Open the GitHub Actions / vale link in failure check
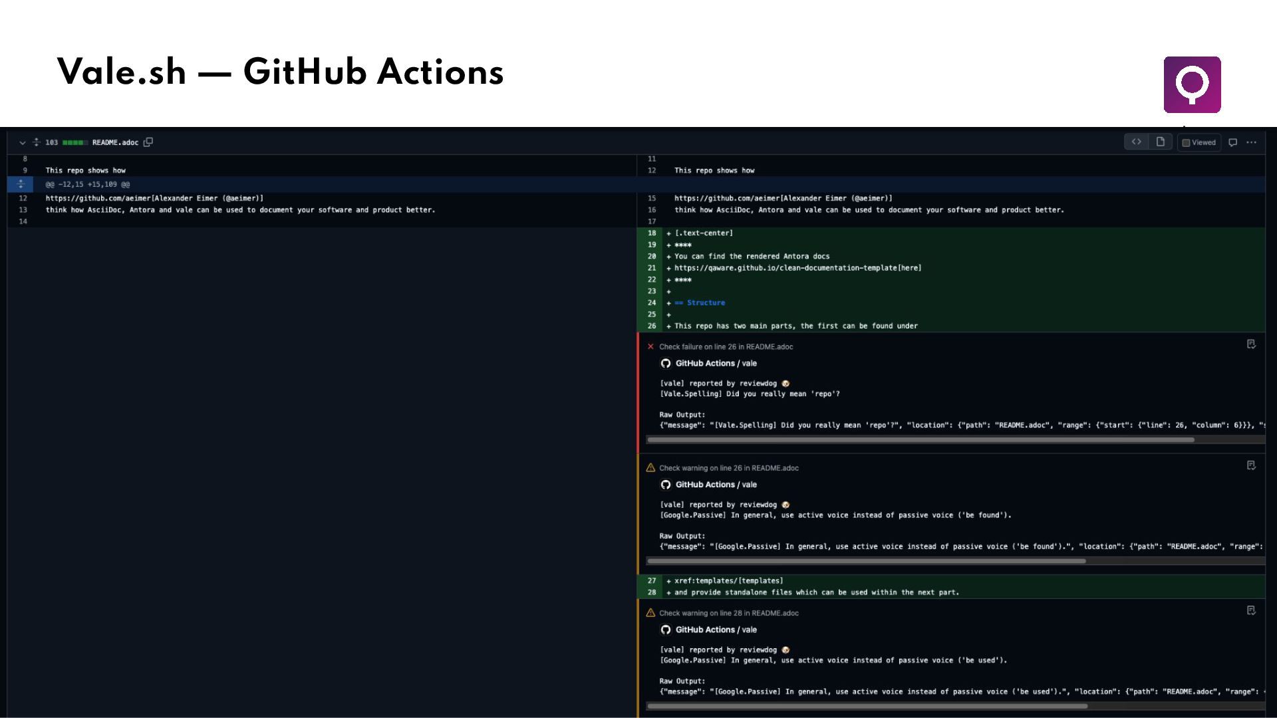This screenshot has width=1277, height=718. [x=716, y=363]
